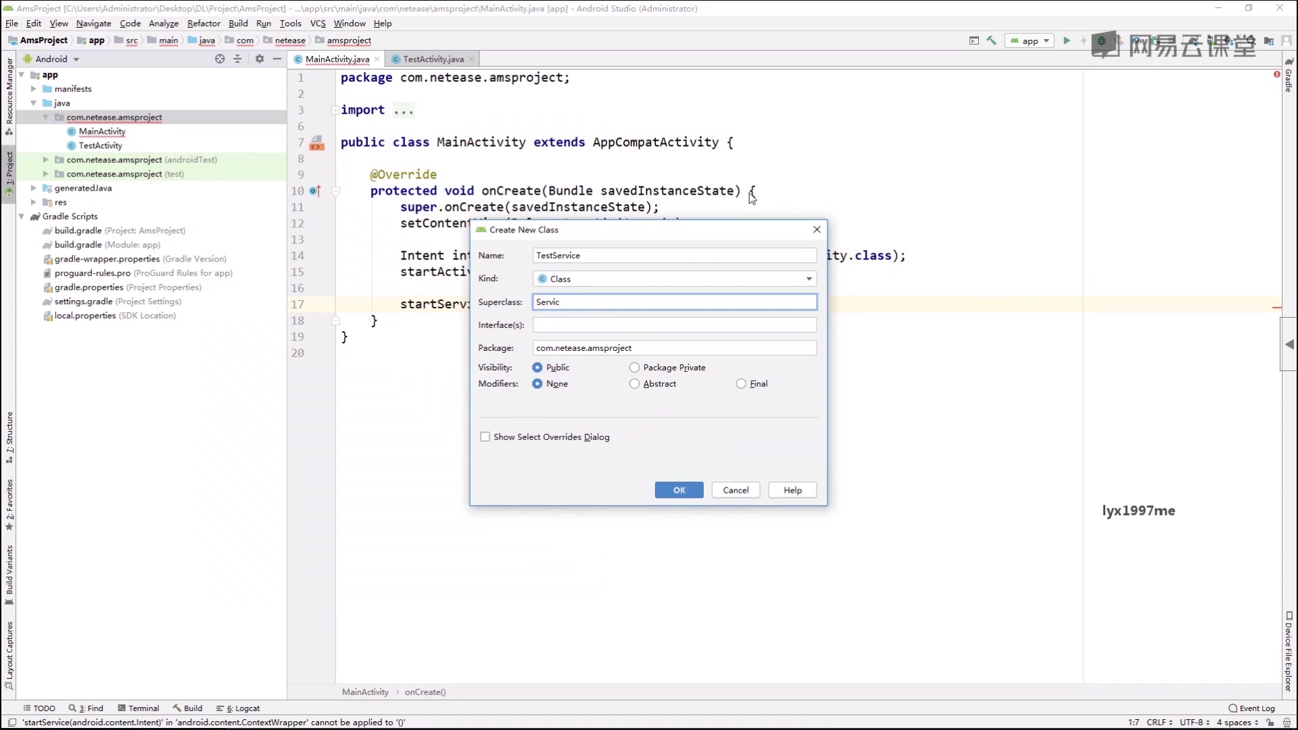Click the Cancel button in the dialog
The width and height of the screenshot is (1298, 730).
coord(736,490)
